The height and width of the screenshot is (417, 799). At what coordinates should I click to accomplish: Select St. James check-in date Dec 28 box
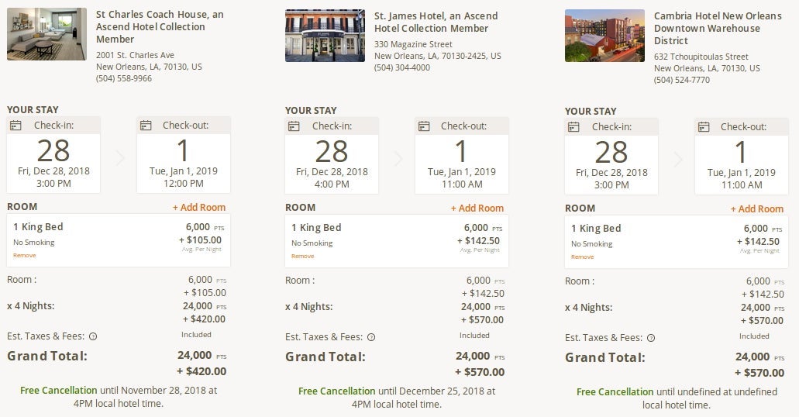click(332, 156)
